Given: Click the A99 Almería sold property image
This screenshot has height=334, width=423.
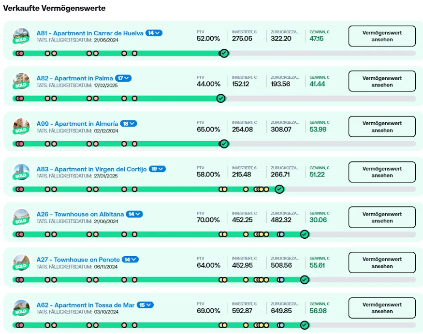Looking at the screenshot, I should tap(21, 126).
